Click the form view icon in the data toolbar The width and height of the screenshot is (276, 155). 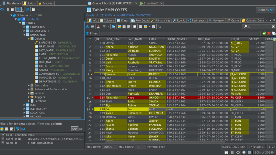pyautogui.click(x=135, y=27)
